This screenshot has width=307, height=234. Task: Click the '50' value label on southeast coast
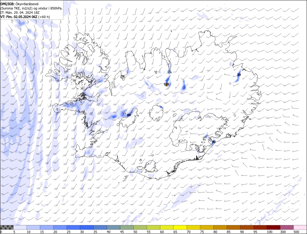coord(214,142)
